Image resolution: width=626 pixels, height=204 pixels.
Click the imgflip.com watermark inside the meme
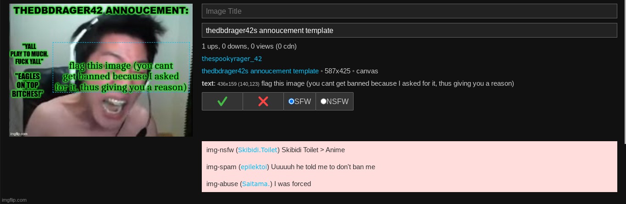pyautogui.click(x=18, y=134)
